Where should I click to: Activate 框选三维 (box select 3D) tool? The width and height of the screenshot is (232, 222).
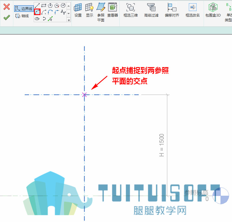click(131, 10)
